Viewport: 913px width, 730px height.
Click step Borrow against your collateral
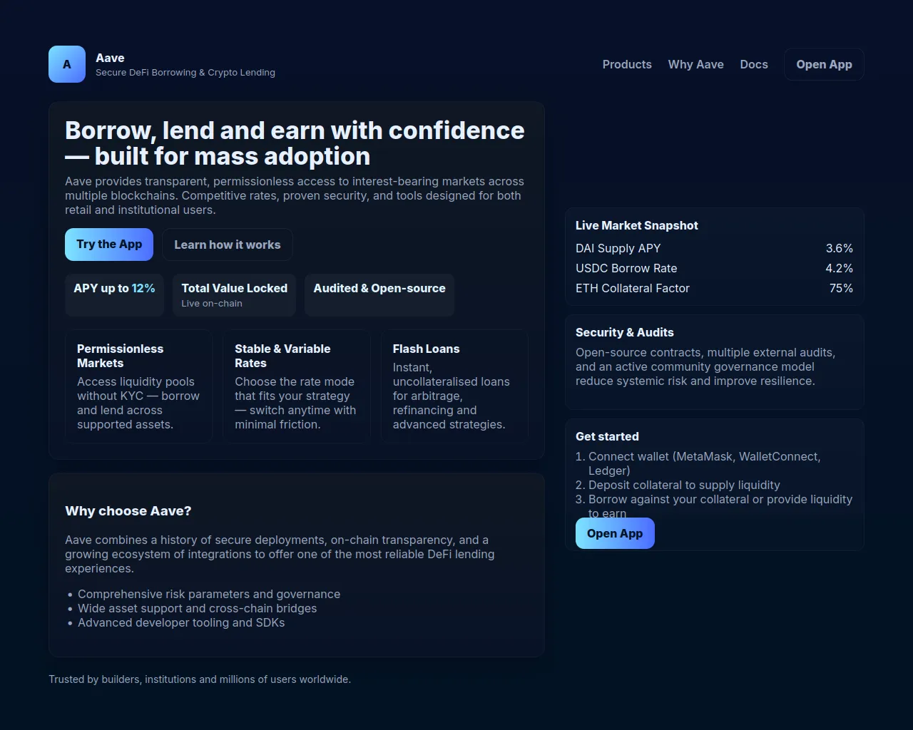click(x=720, y=505)
